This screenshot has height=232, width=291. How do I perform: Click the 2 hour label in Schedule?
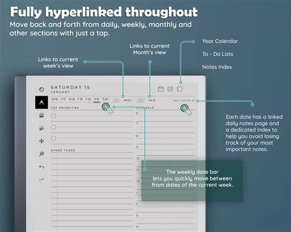point(137,204)
